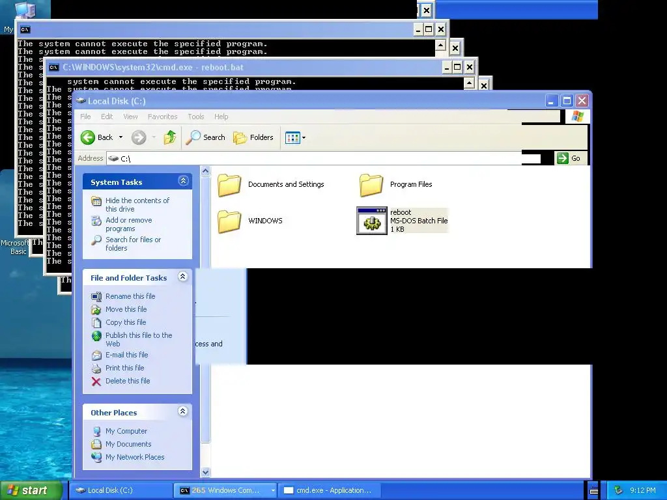This screenshot has height=500, width=667.
Task: Click the Local Disk (C:) title bar drive icon
Action: click(x=81, y=101)
